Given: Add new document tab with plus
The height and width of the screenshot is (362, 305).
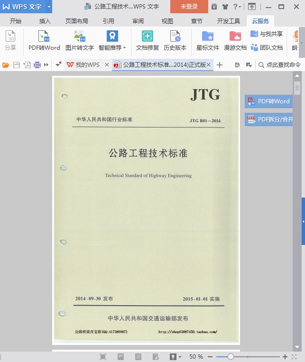Looking at the screenshot, I should [220, 65].
